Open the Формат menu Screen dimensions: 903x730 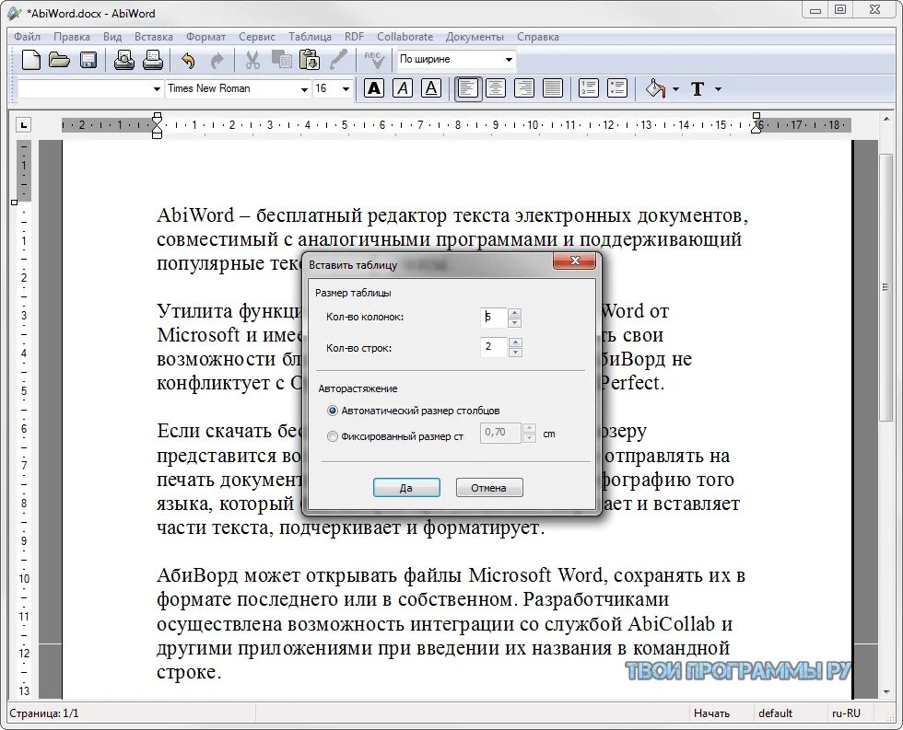click(205, 37)
